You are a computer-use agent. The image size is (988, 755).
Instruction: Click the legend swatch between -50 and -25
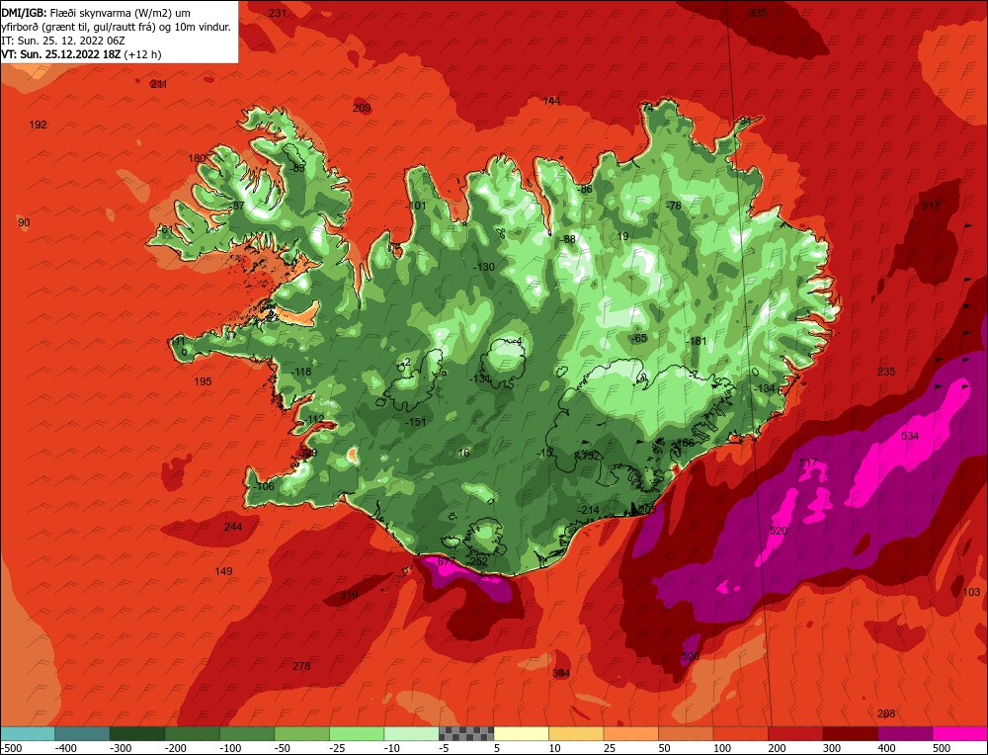tap(301, 733)
